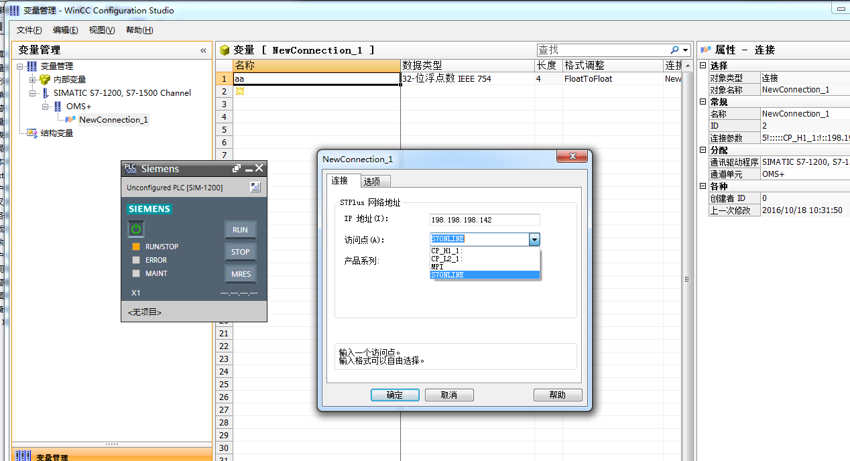Click the yellow cube icon next to 内部变量
The width and height of the screenshot is (850, 461).
tap(44, 79)
